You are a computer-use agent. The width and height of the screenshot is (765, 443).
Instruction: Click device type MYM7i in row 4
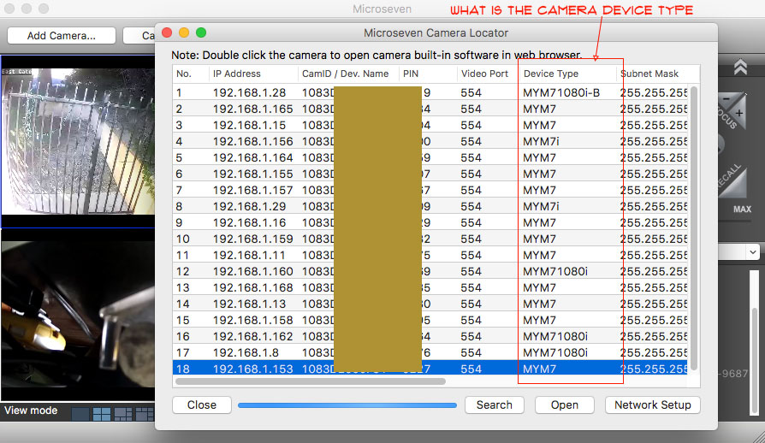tap(541, 141)
